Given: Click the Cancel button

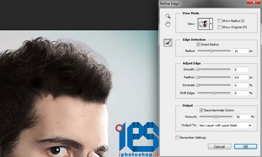Looking at the screenshot, I should click(x=219, y=147).
